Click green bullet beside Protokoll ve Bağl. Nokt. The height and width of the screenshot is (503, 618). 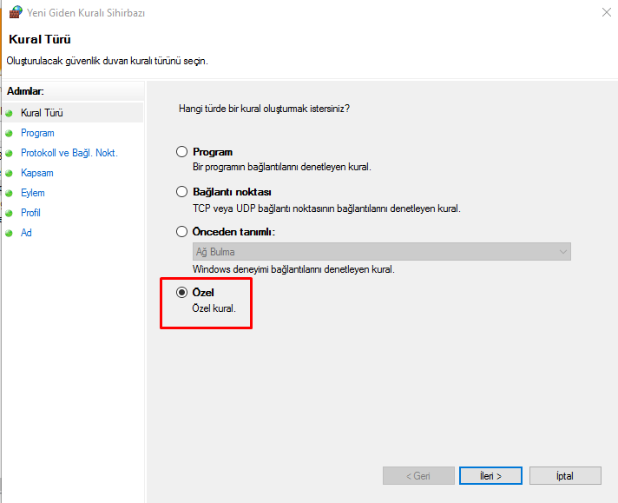(10, 153)
